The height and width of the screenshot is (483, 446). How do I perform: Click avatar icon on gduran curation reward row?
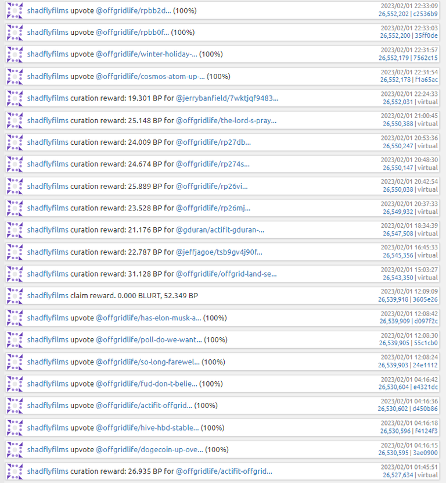click(x=15, y=230)
